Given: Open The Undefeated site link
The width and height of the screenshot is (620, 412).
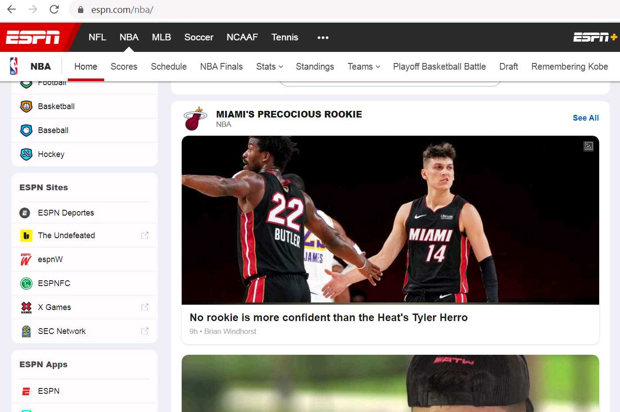Looking at the screenshot, I should (66, 235).
